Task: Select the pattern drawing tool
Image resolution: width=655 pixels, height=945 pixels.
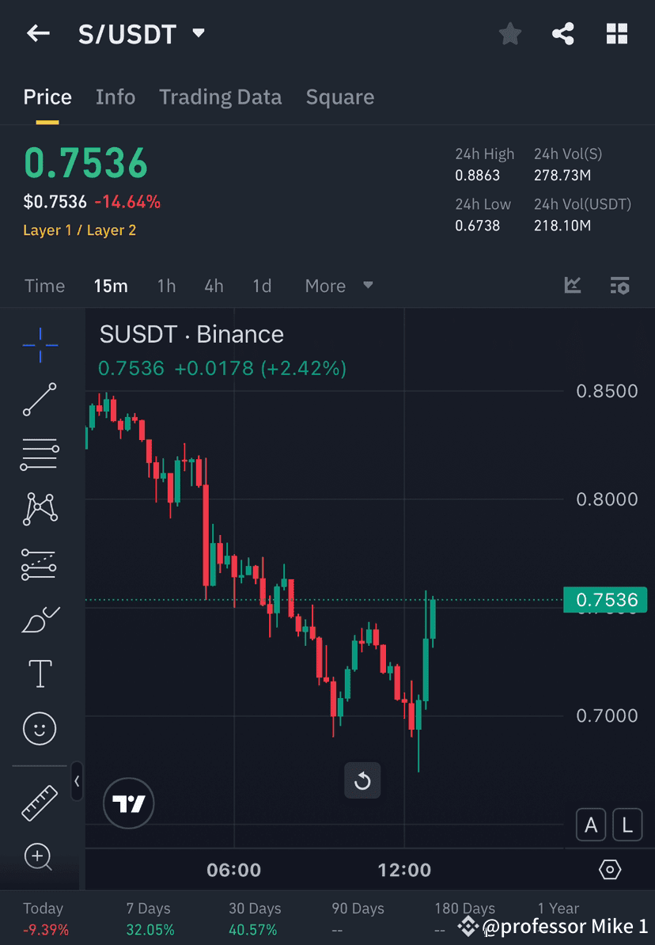Action: coord(40,509)
